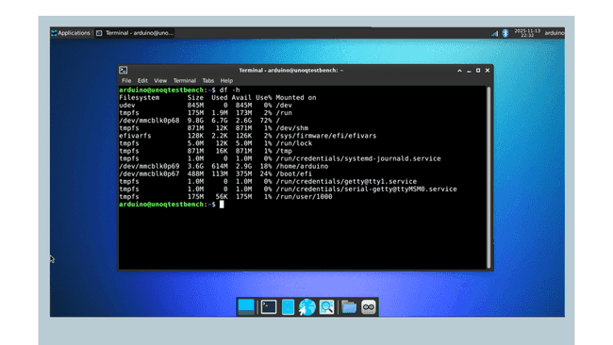Select the Terminal task button in the top panel
This screenshot has width=613, height=345.
[x=135, y=33]
